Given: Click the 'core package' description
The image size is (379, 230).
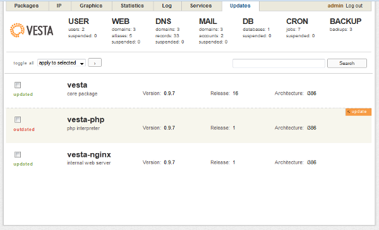Looking at the screenshot, I should [x=82, y=94].
